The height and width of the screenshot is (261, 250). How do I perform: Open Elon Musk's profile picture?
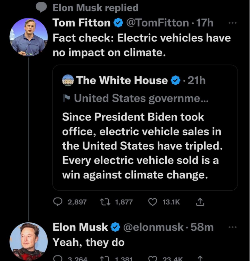coord(28,241)
